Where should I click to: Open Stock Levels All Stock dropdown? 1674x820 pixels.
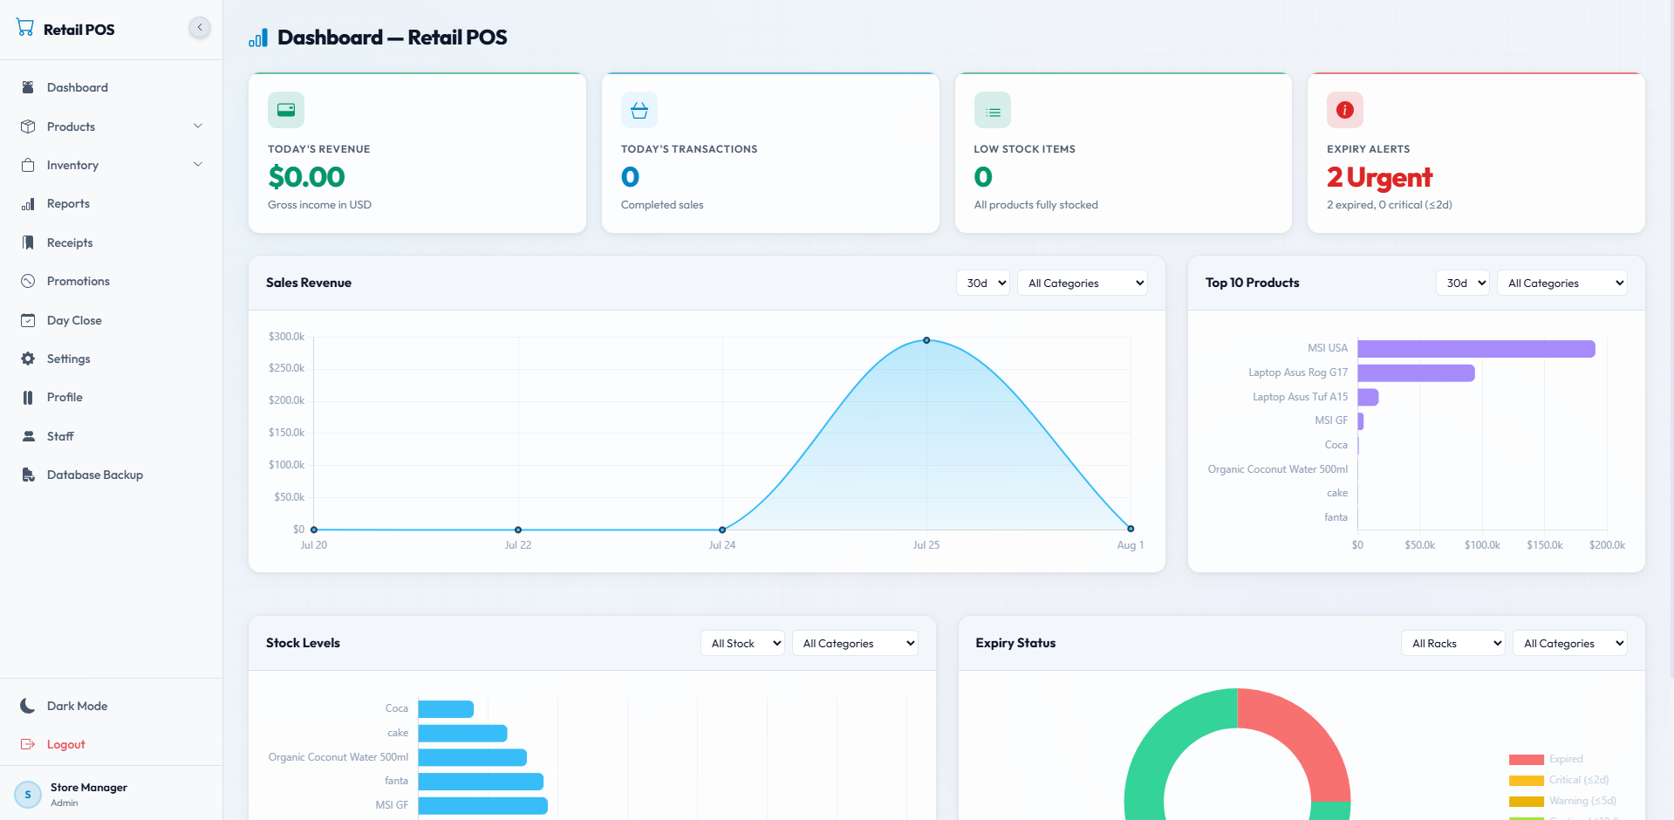coord(742,643)
